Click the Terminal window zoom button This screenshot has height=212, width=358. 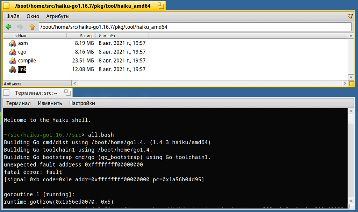[x=67, y=93]
